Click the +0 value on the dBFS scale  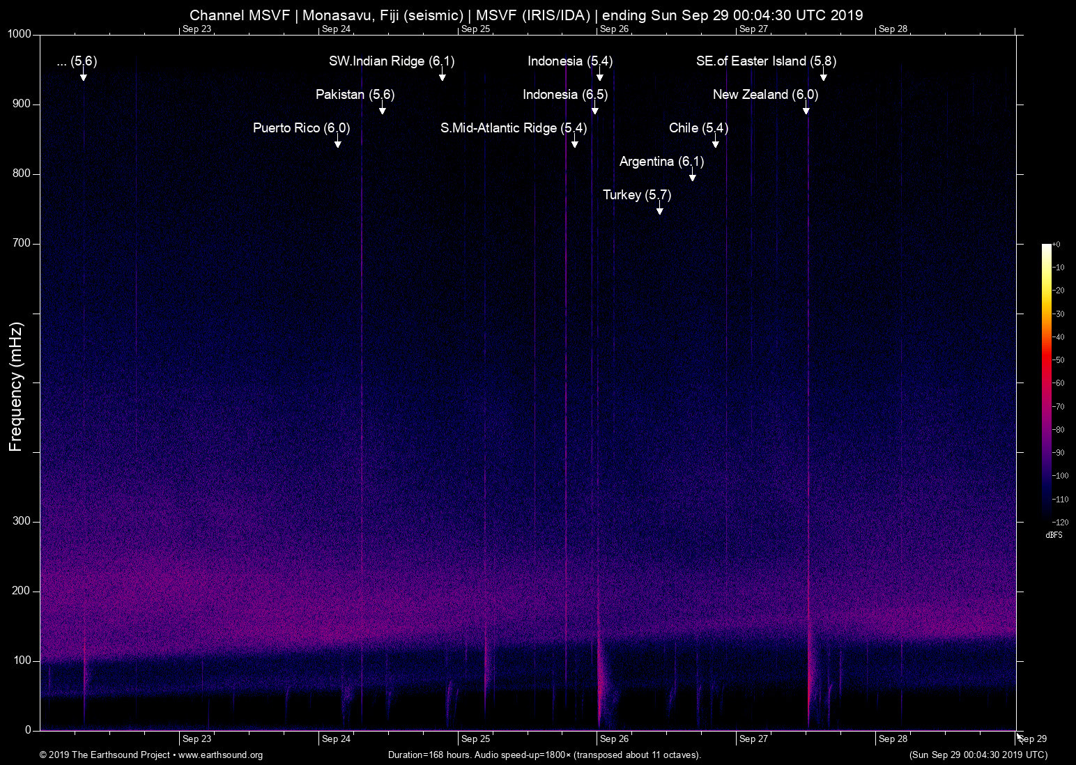1056,245
